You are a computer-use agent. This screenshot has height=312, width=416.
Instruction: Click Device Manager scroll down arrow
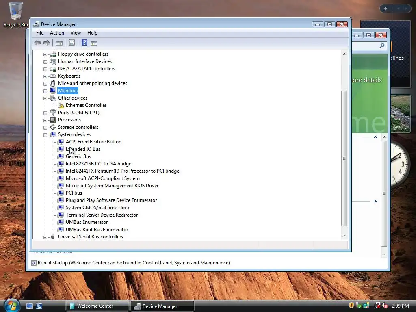pos(344,235)
